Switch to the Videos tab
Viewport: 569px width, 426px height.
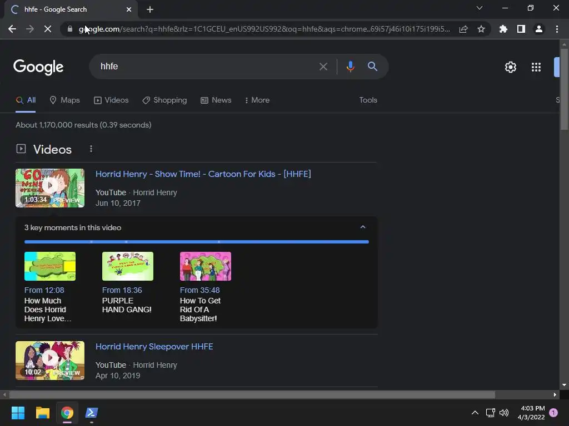pos(111,100)
